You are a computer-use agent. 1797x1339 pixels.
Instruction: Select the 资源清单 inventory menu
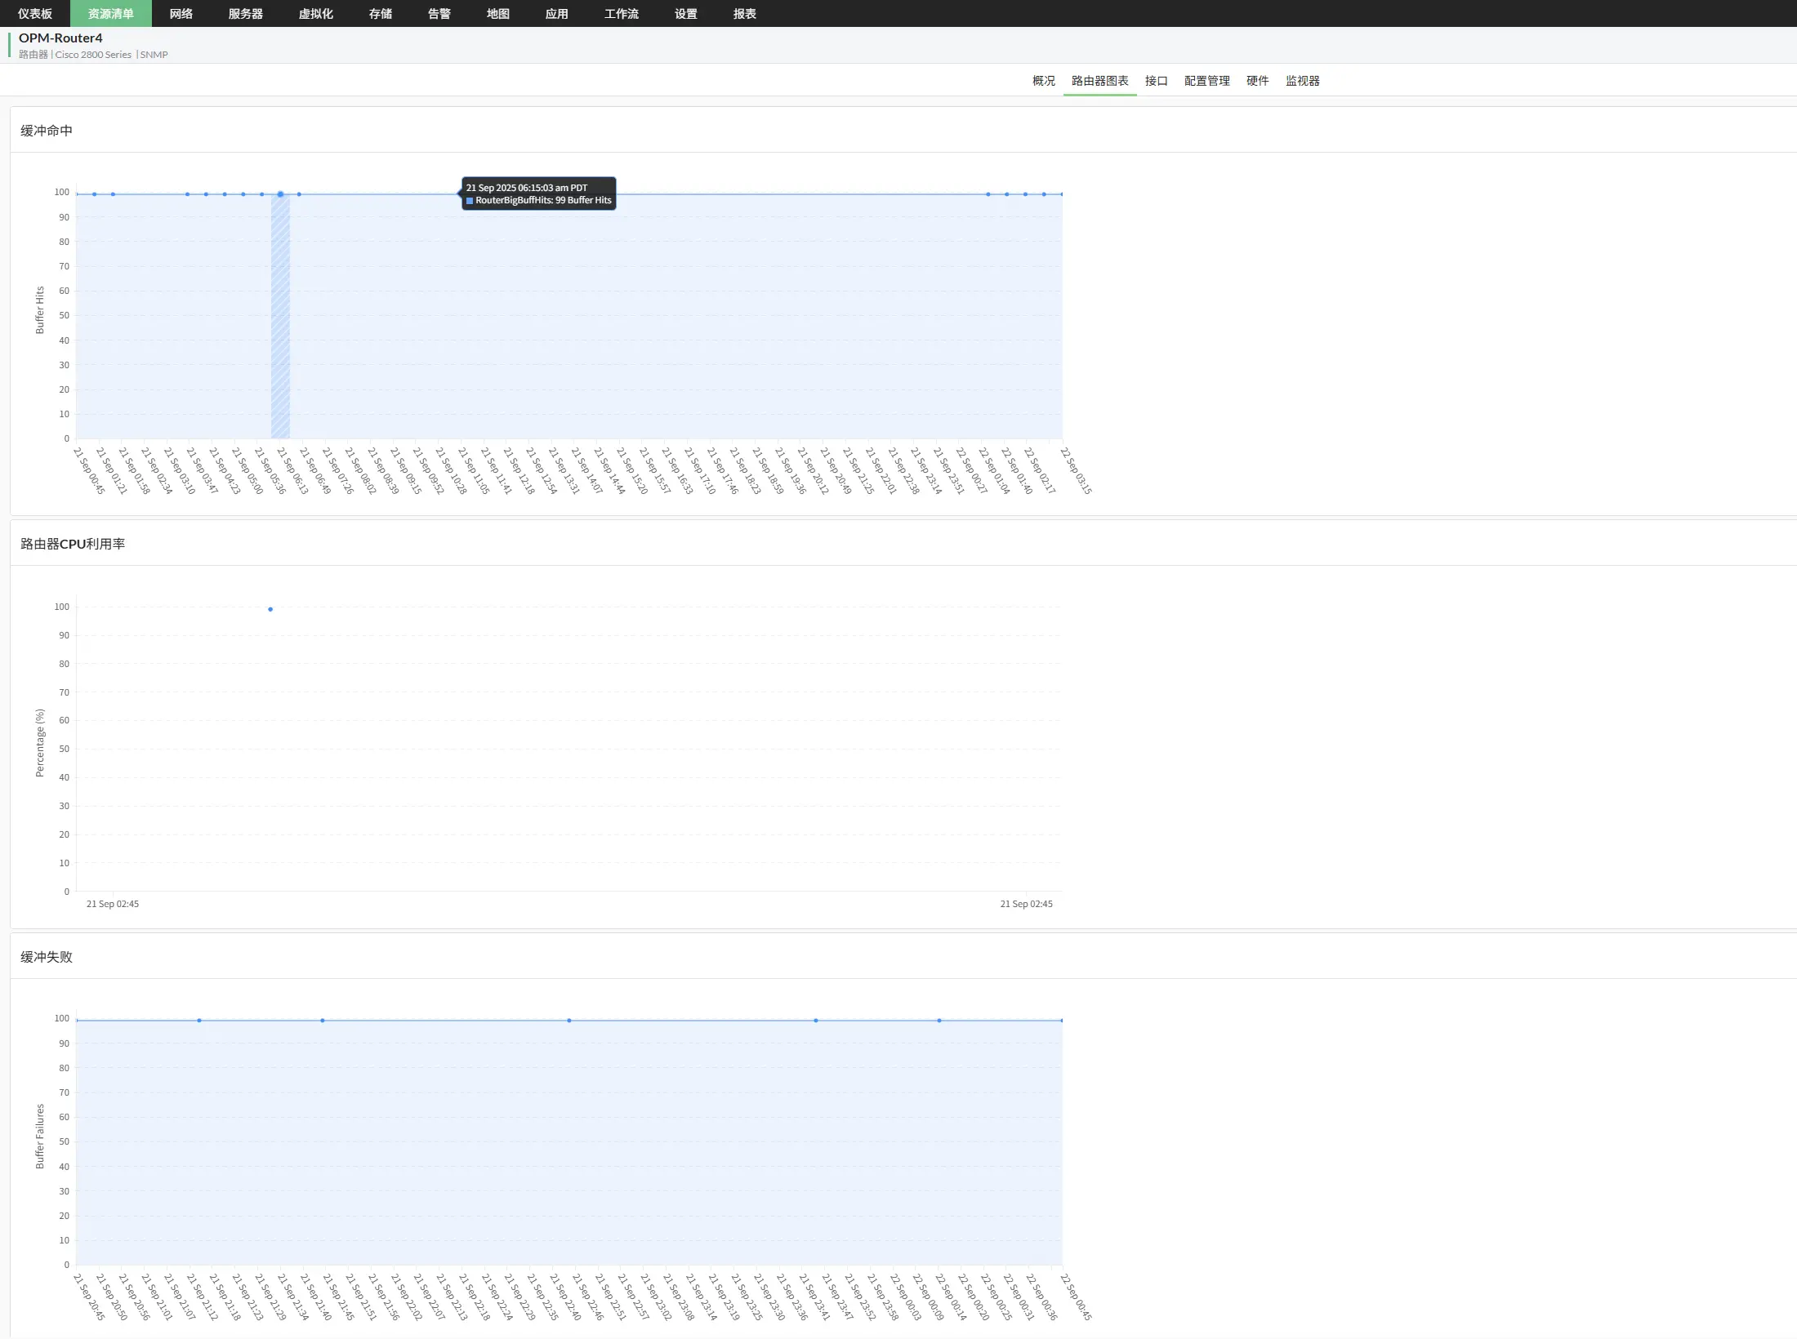pyautogui.click(x=111, y=14)
